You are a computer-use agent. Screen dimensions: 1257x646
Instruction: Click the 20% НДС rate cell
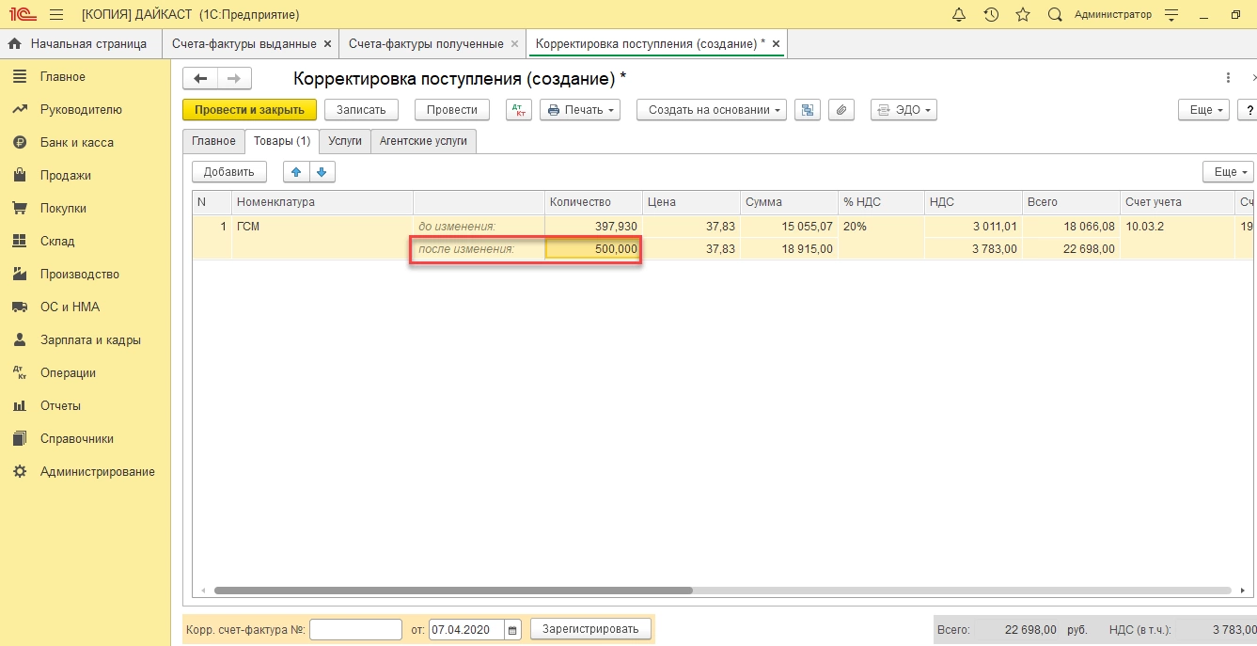click(881, 227)
